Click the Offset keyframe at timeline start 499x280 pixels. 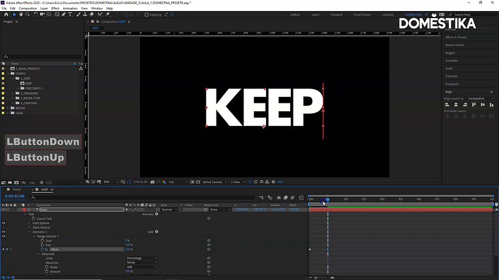pos(310,249)
